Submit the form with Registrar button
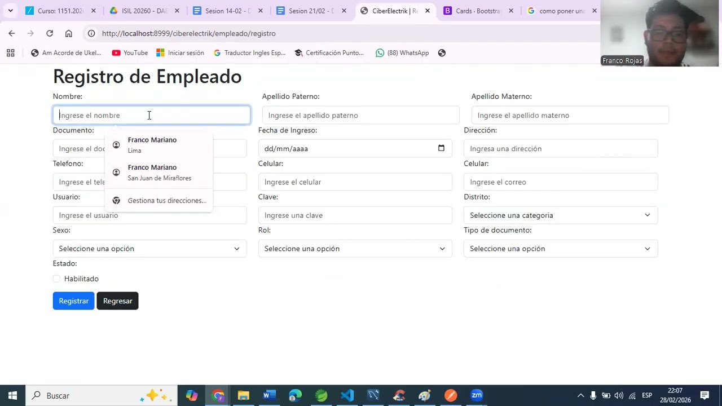722x406 pixels. tap(73, 301)
